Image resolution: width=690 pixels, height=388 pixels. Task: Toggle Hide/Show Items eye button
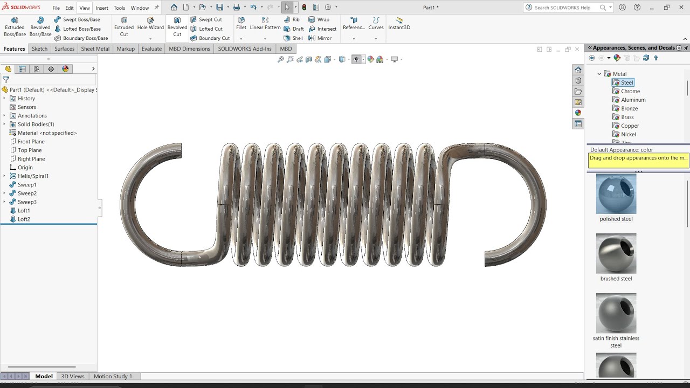coord(356,59)
